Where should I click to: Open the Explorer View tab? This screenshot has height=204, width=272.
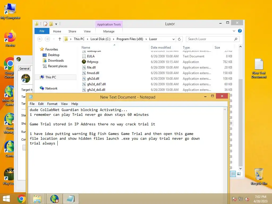87,31
